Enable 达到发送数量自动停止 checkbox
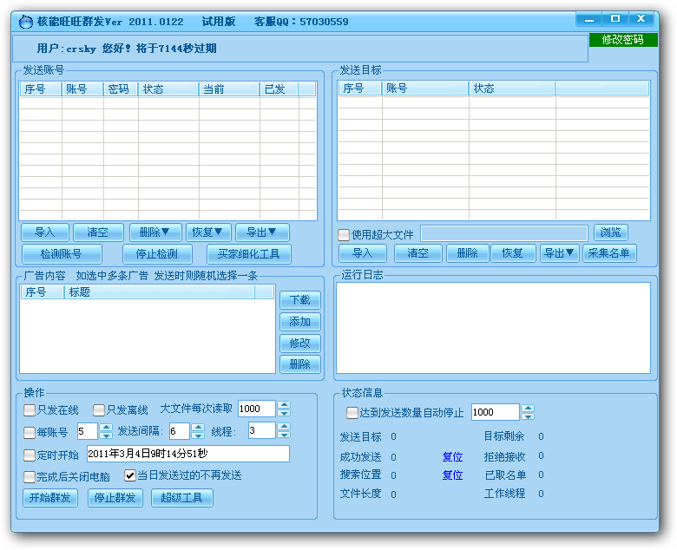Screen dimensions: 677x550 352,413
